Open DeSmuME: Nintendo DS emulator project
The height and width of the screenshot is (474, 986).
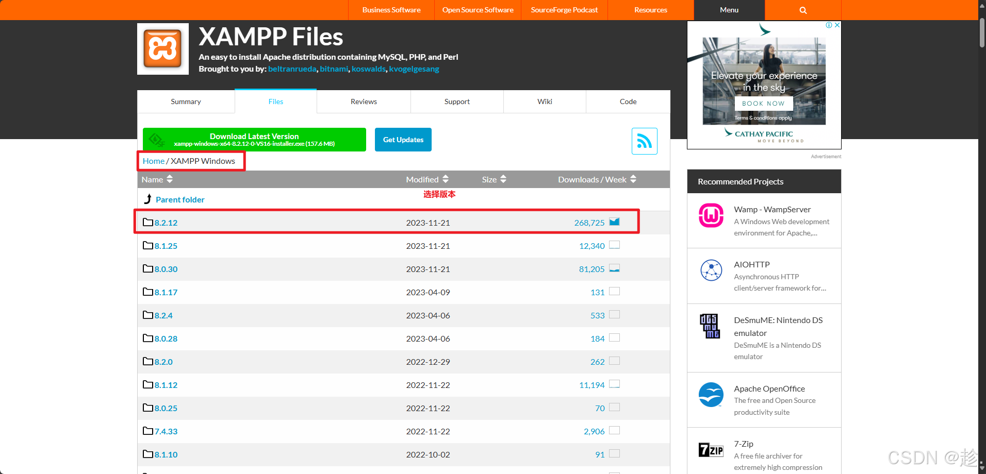[778, 326]
